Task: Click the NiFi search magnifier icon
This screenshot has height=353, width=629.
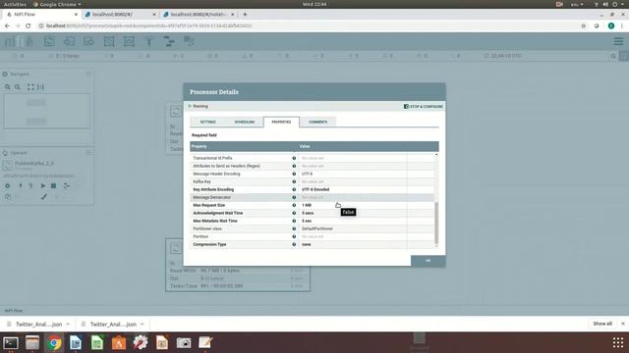Action: point(613,56)
